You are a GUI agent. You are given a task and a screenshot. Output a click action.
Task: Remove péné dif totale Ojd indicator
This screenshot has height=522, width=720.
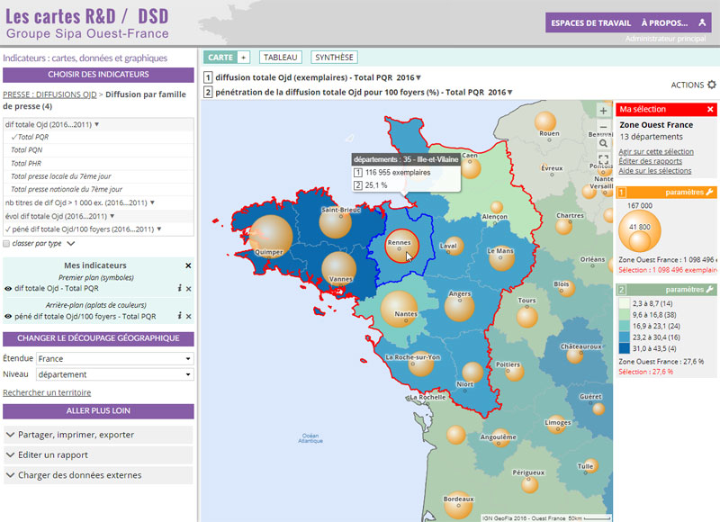click(188, 316)
